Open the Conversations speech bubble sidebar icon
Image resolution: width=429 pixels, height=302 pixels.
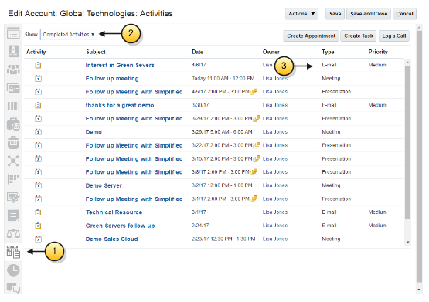coord(13,287)
